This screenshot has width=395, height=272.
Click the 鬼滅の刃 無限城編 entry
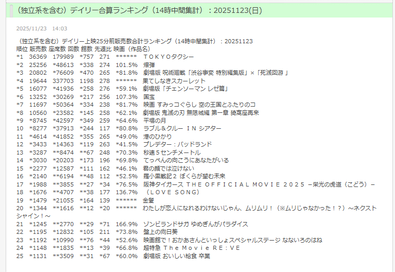[x=201, y=112]
